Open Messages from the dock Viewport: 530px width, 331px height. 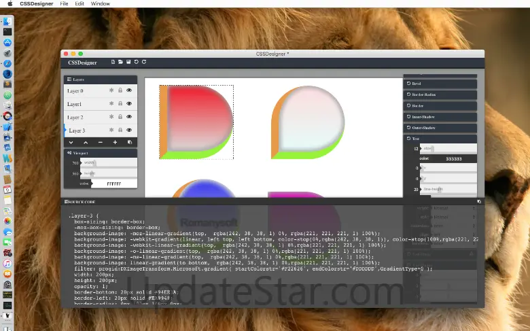(x=7, y=232)
